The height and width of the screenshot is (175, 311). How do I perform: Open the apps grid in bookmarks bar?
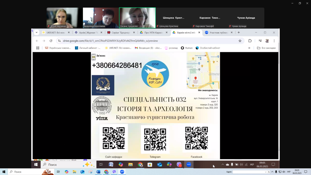click(x=38, y=48)
